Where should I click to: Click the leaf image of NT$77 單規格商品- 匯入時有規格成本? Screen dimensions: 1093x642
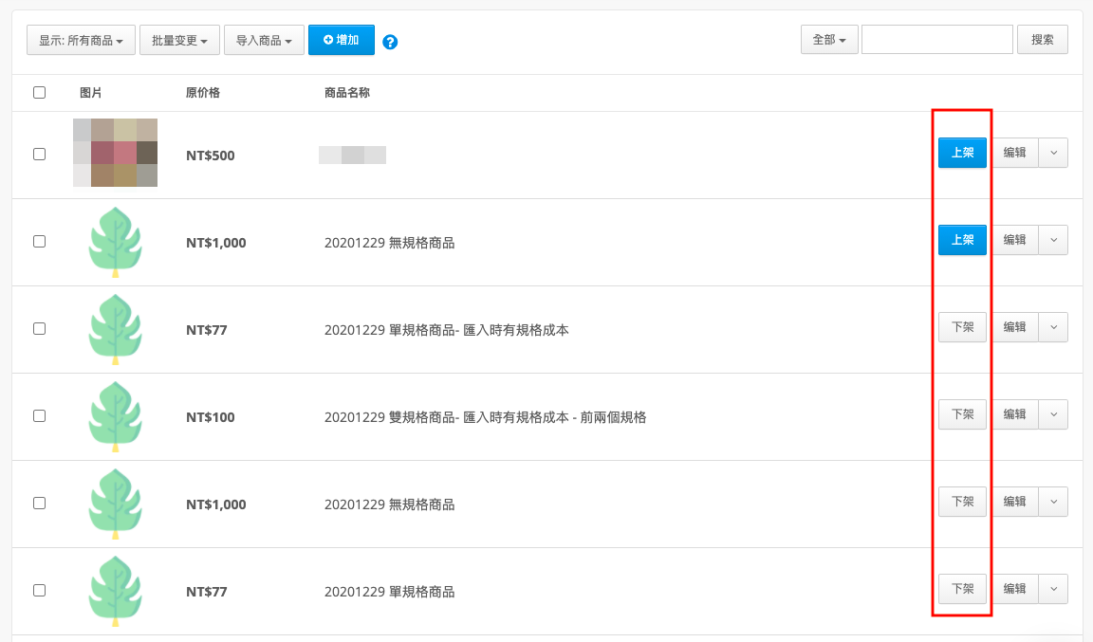coord(116,329)
